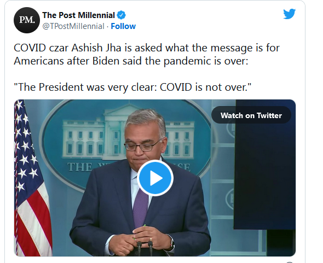Click the blue verified checkmark badge

point(122,15)
